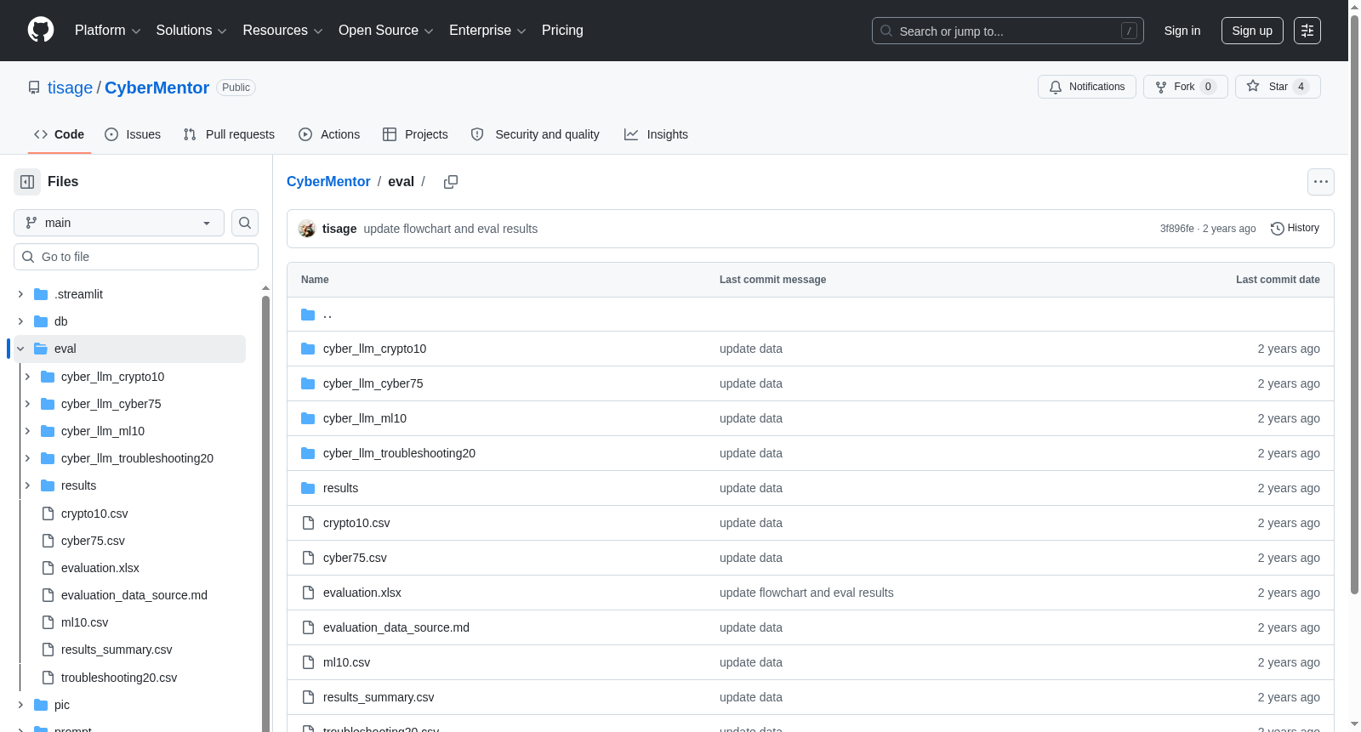This screenshot has width=1361, height=732.
Task: Open the Copilot/settings icon beside Sign up
Action: coord(1307,31)
